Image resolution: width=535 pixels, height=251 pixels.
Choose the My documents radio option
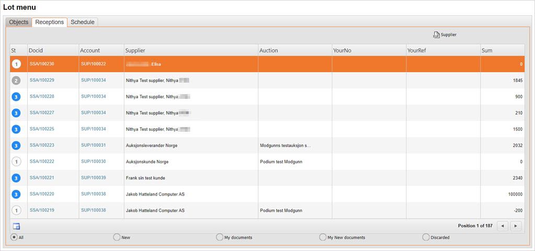(219, 237)
